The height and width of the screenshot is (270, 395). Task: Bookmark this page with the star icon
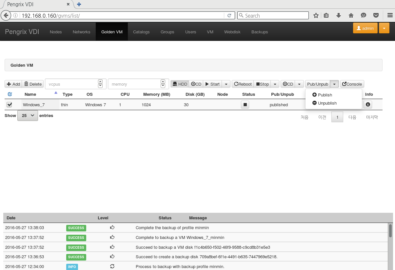(316, 15)
